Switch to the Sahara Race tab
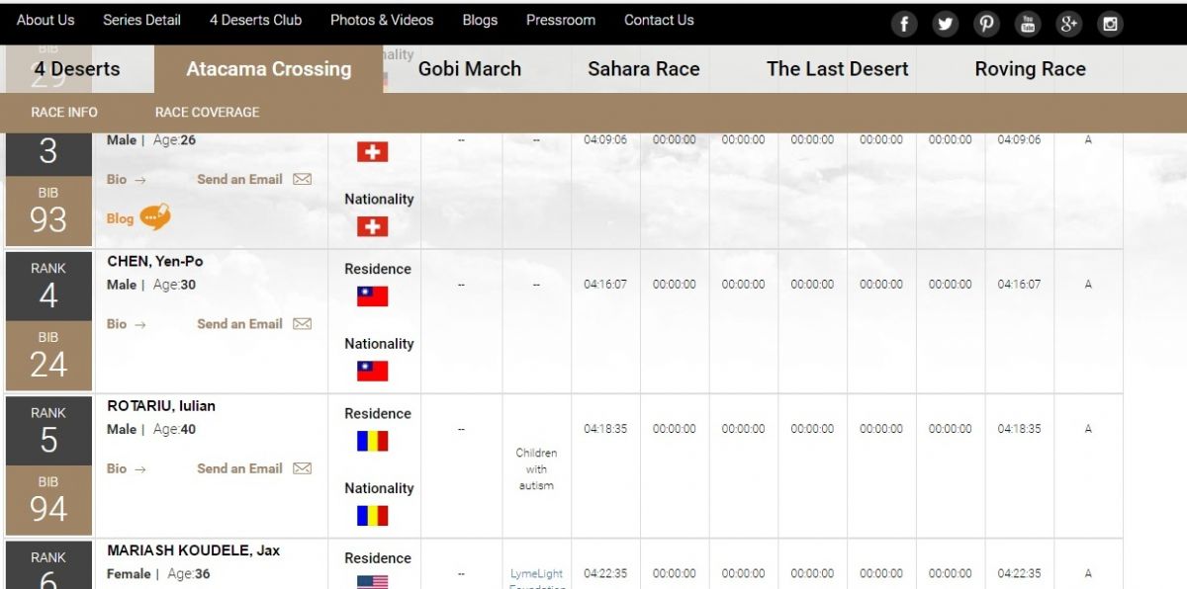The height and width of the screenshot is (589, 1187). coord(643,69)
